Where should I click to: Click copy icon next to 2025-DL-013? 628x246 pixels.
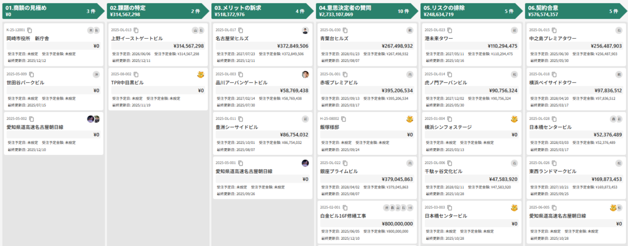click(x=136, y=30)
